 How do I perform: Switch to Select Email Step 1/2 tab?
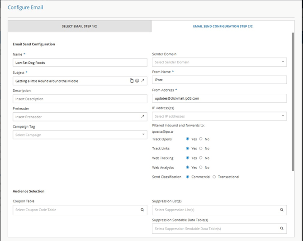tap(80, 26)
